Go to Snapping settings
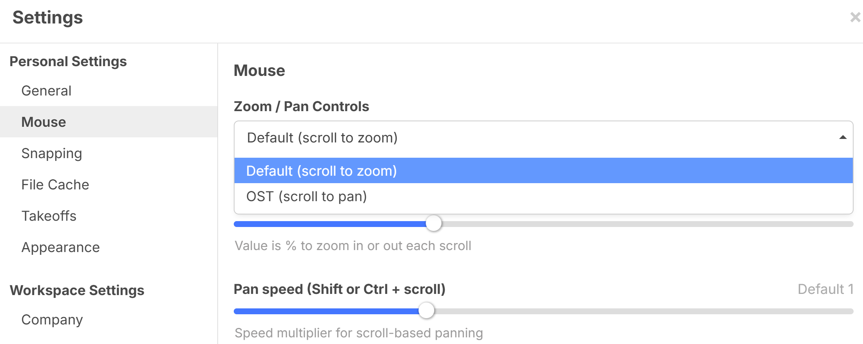The width and height of the screenshot is (863, 344). click(52, 153)
